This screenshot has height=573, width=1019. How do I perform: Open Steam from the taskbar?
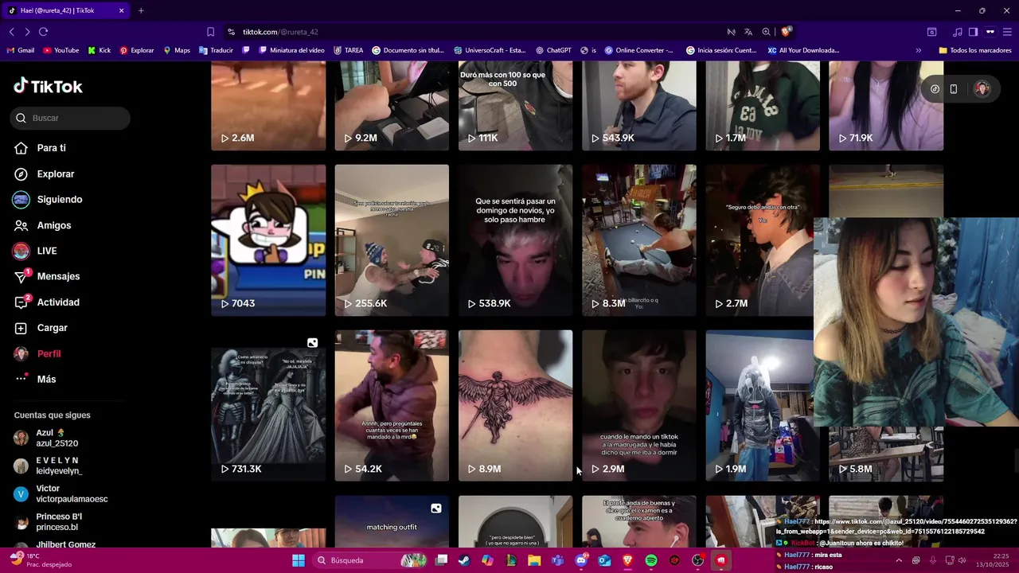464,560
